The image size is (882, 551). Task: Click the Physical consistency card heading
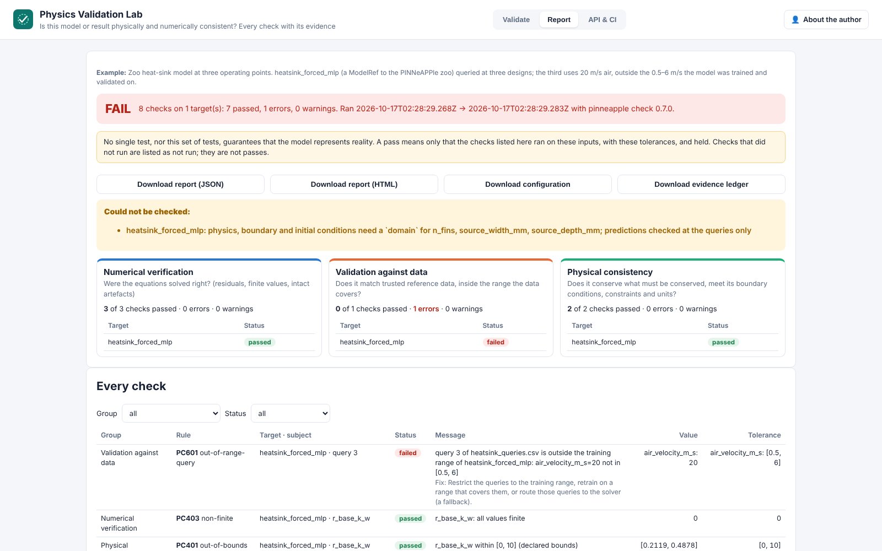[x=610, y=272]
